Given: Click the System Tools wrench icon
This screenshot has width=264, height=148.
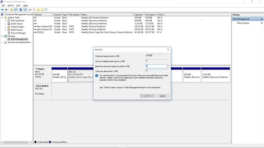Looking at the screenshot, I should [6, 18].
